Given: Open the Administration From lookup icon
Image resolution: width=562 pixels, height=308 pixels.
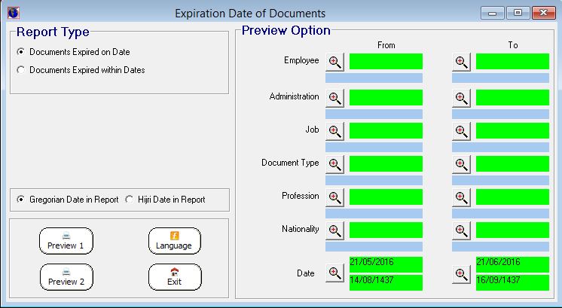Looking at the screenshot, I should coord(335,98).
